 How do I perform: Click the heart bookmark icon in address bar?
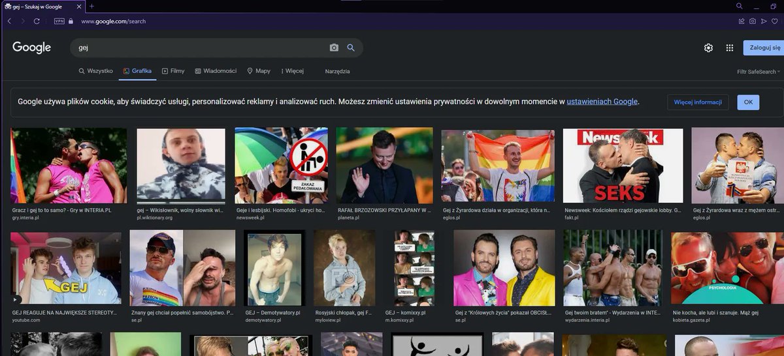pos(775,21)
